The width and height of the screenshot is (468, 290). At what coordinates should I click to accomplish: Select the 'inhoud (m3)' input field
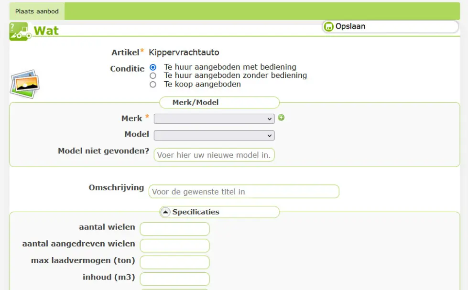pos(174,279)
